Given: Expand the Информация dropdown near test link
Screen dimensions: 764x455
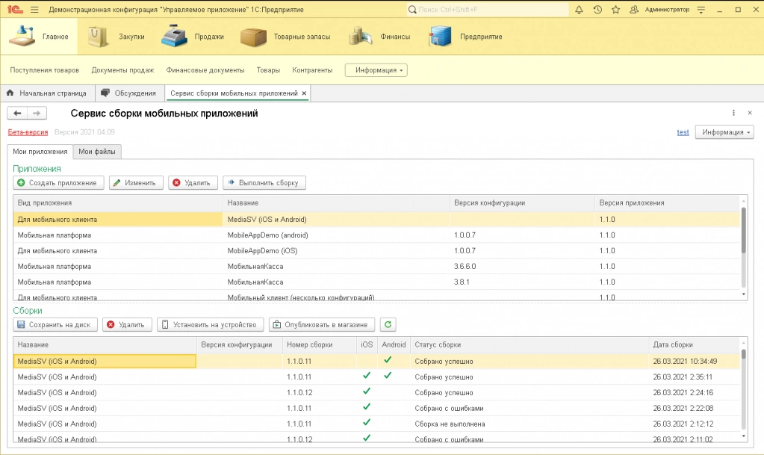Looking at the screenshot, I should tap(724, 132).
